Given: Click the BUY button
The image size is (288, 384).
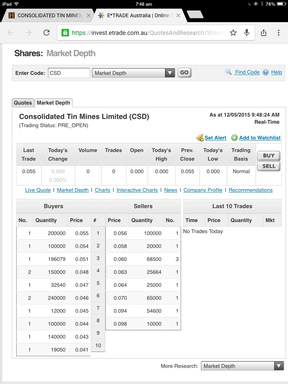Looking at the screenshot, I should click(x=268, y=156).
